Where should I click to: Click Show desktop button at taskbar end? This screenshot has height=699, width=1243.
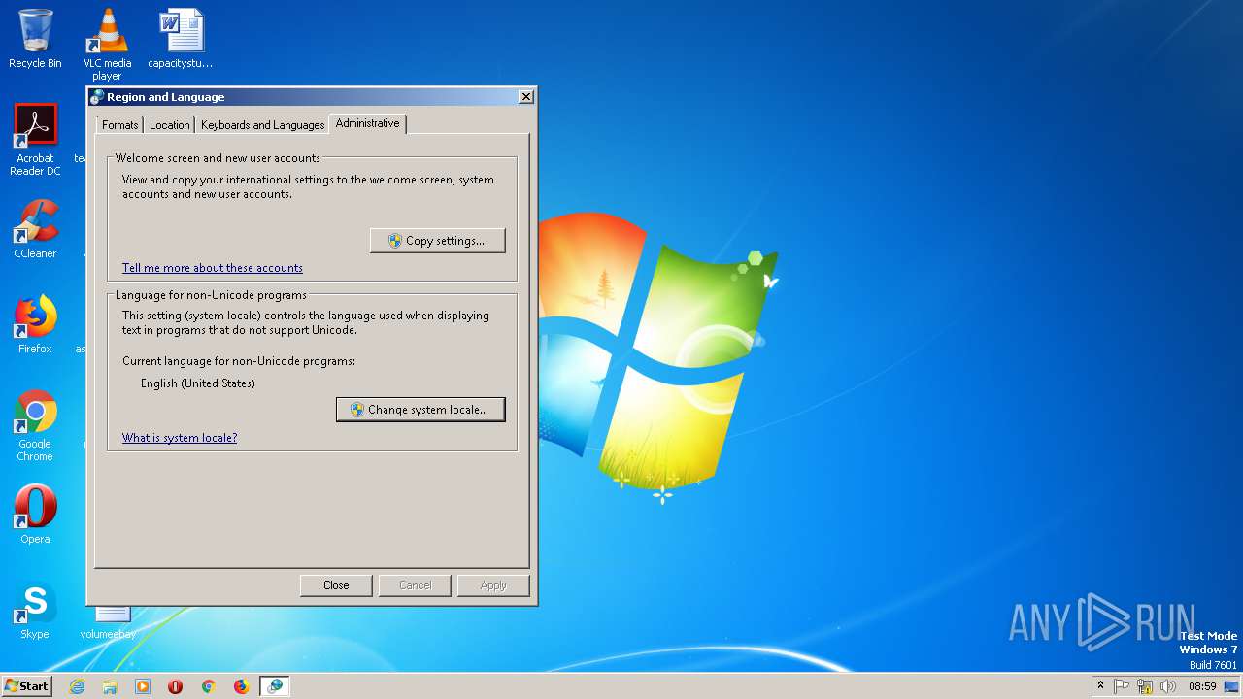[x=1232, y=686]
